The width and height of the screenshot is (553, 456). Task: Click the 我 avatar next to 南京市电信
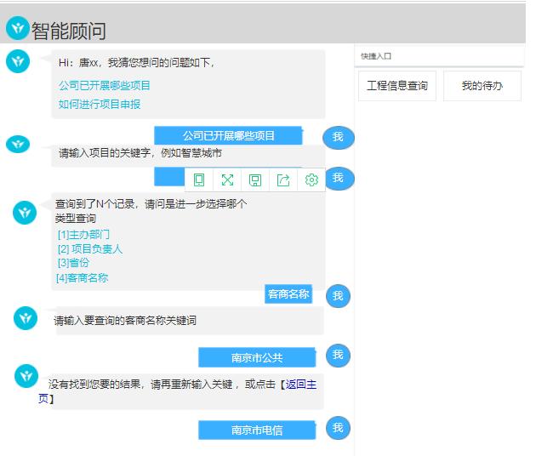coord(338,428)
